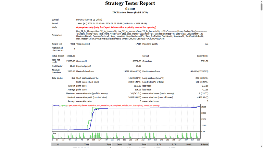Click the chart y-axis label "8204"
263x148 pixels.
[203, 132]
